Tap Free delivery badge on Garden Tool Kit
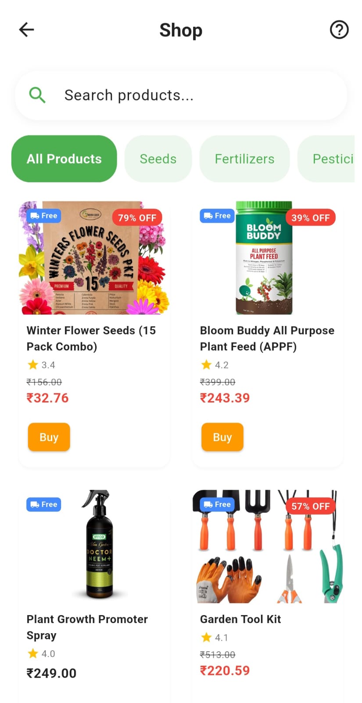Viewport: 362px width, 703px height. pos(217,504)
